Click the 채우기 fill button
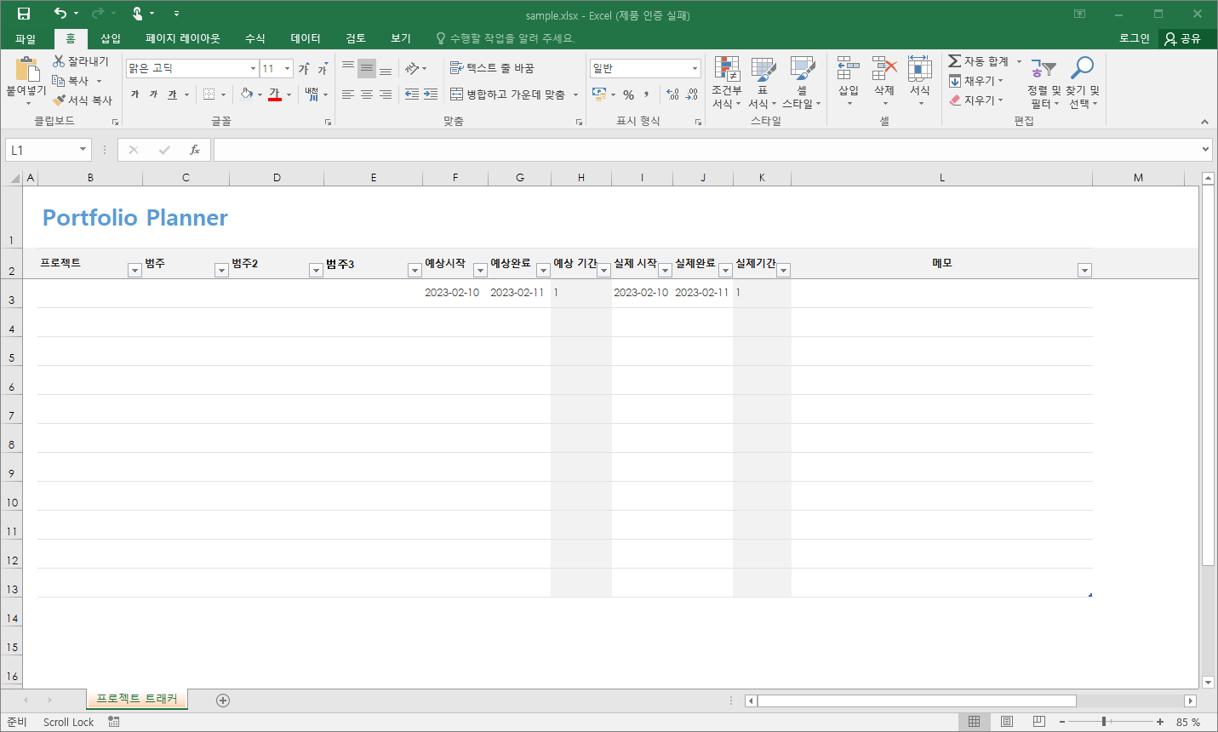The image size is (1218, 732). 976,81
